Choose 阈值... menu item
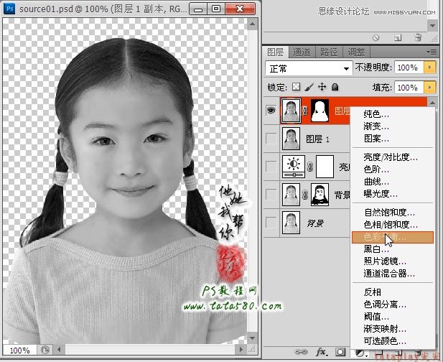 [393, 317]
